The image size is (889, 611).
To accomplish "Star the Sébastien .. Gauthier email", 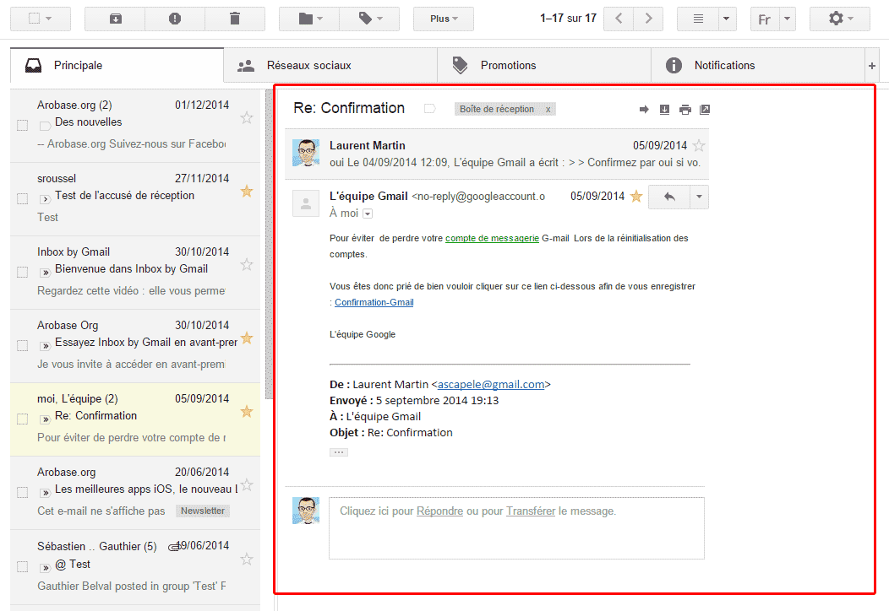I will (x=247, y=560).
